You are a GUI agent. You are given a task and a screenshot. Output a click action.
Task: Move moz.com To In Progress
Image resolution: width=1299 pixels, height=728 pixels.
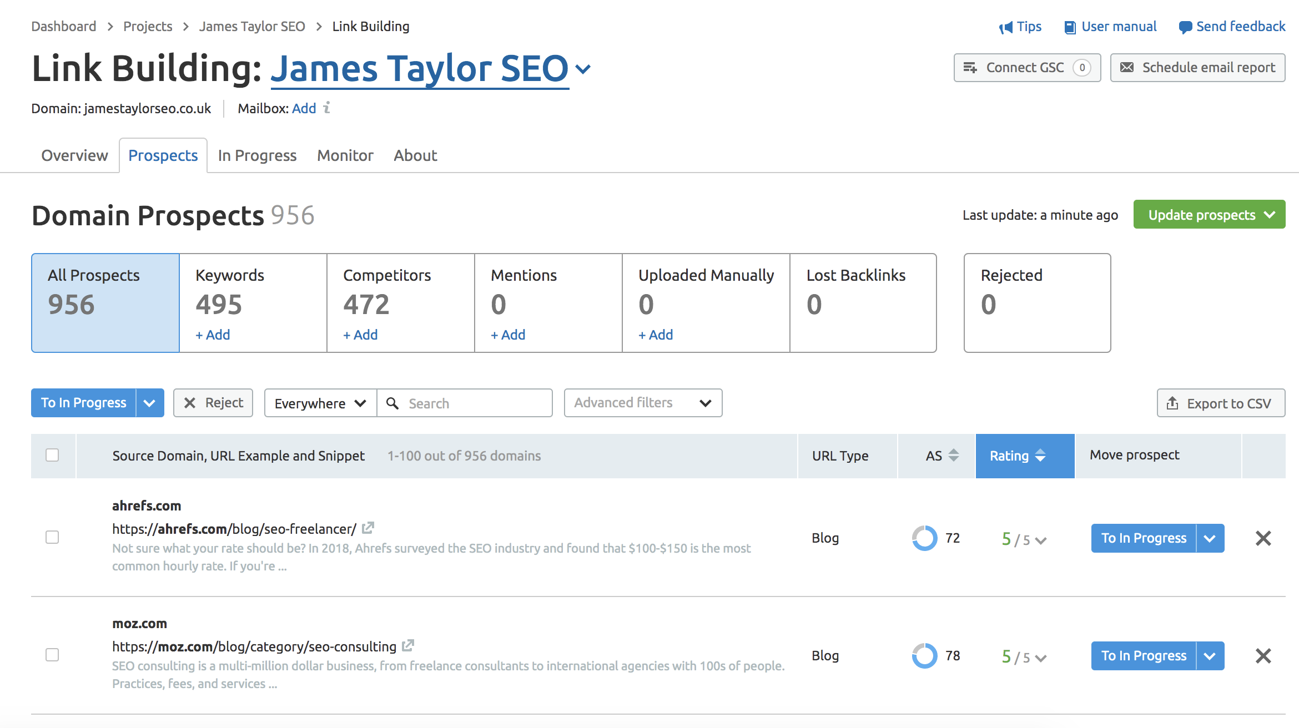pyautogui.click(x=1144, y=656)
